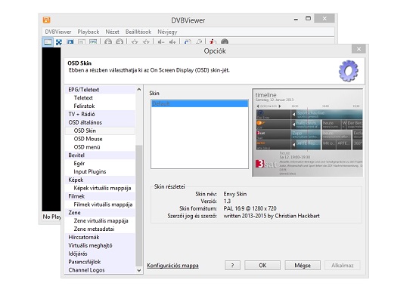
Task: Click the DVBViewer app icon in title bar
Action: pos(46,20)
